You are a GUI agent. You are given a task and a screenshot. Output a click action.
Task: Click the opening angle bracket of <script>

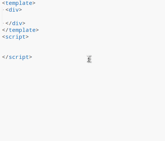pyautogui.click(x=4, y=37)
